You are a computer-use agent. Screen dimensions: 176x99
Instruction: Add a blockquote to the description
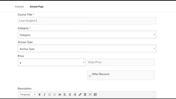coord(60,95)
